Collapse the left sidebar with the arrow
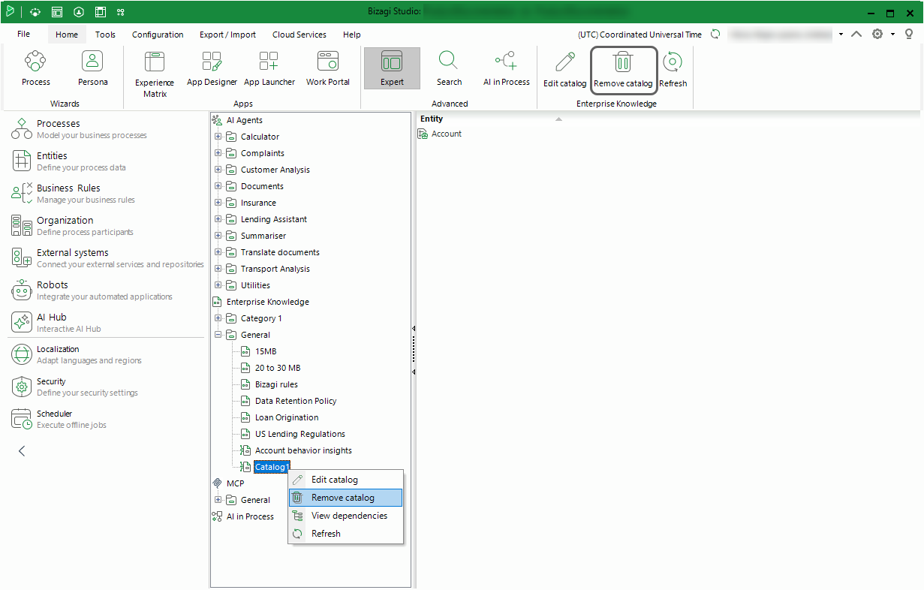 coord(22,451)
